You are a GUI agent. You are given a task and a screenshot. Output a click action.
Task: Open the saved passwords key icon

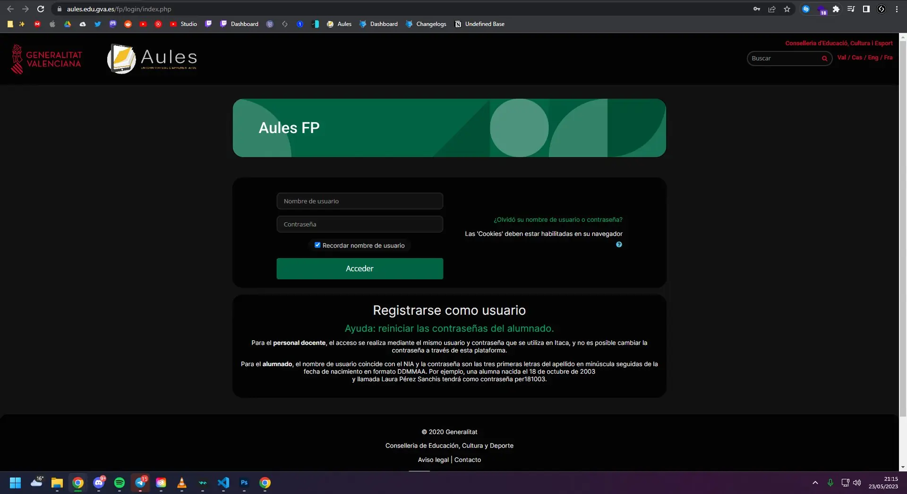tap(757, 9)
